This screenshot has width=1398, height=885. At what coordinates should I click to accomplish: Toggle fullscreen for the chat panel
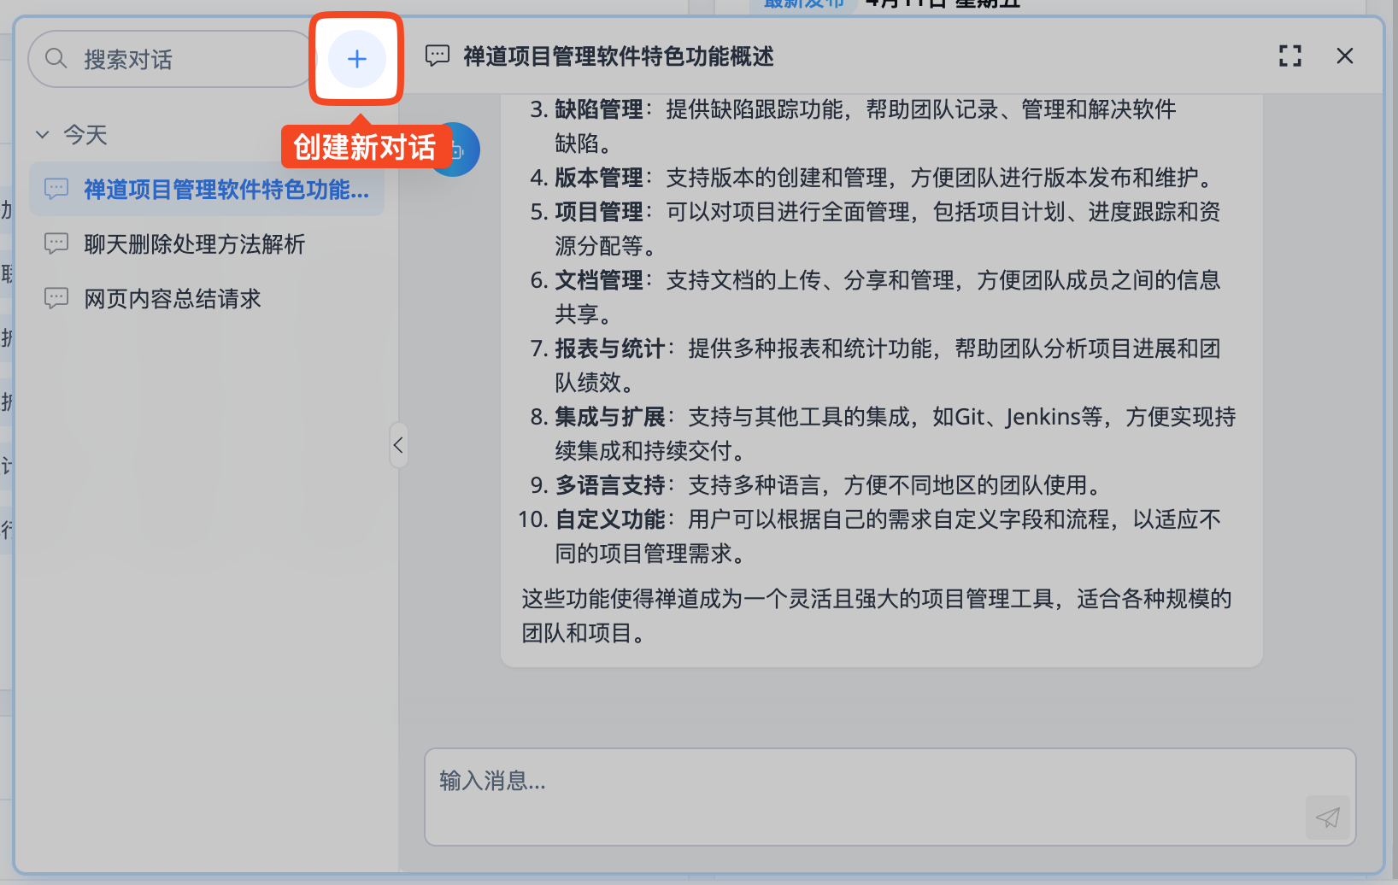pyautogui.click(x=1290, y=56)
